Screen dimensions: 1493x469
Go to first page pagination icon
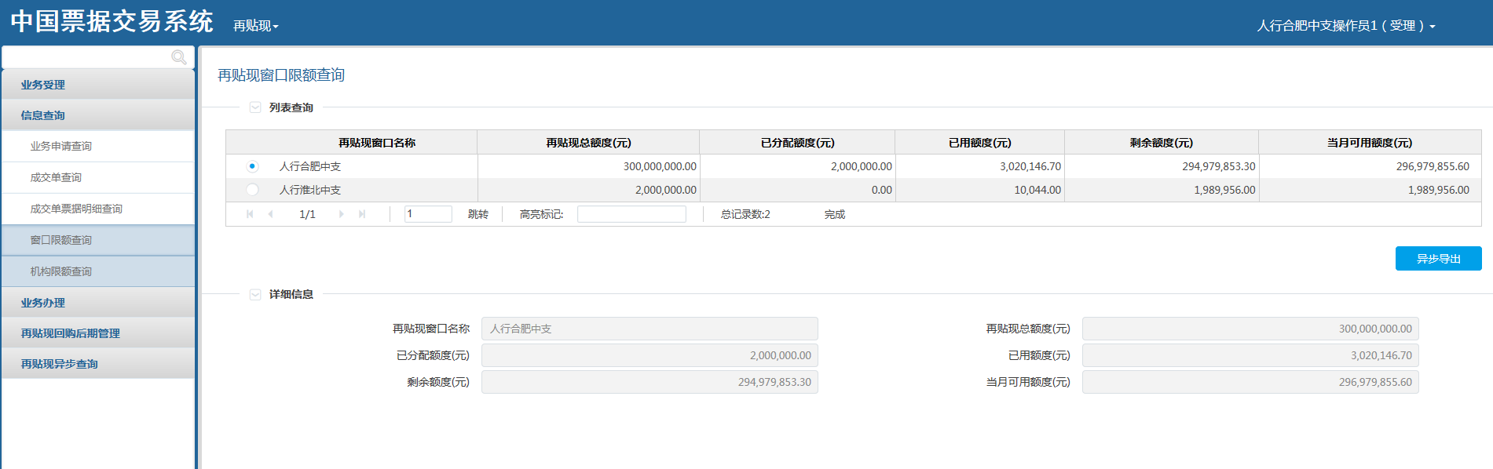point(250,214)
